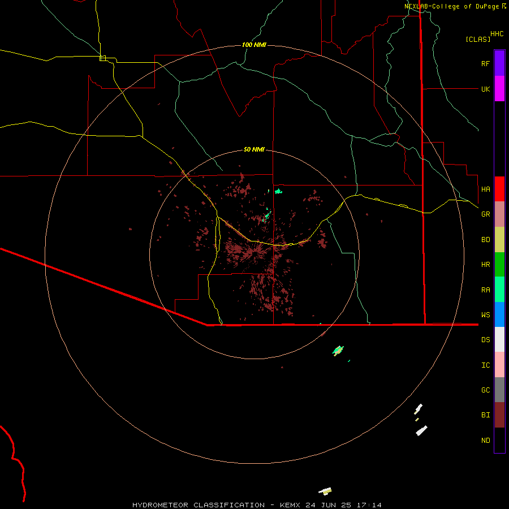Screen dimensions: 509x509
Task: Click the GC legend label
Action: click(x=485, y=390)
